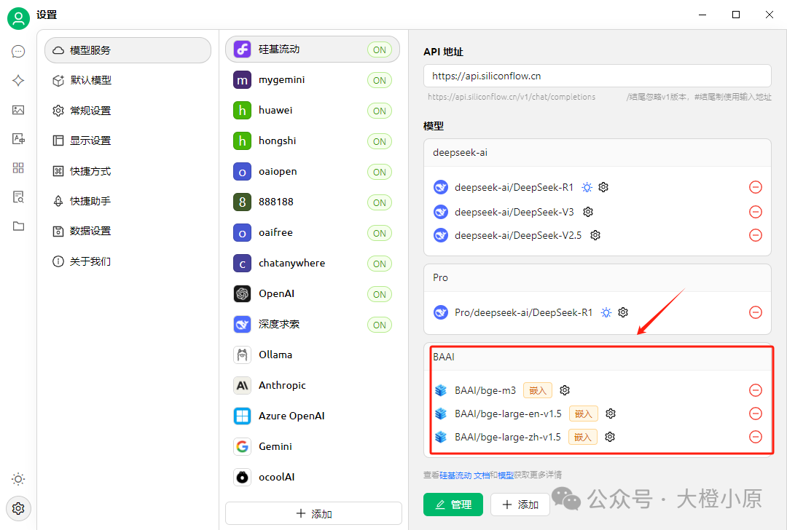
Task: Remove the deepseek-ai/DeepSeek-V3 model
Action: pyautogui.click(x=756, y=212)
